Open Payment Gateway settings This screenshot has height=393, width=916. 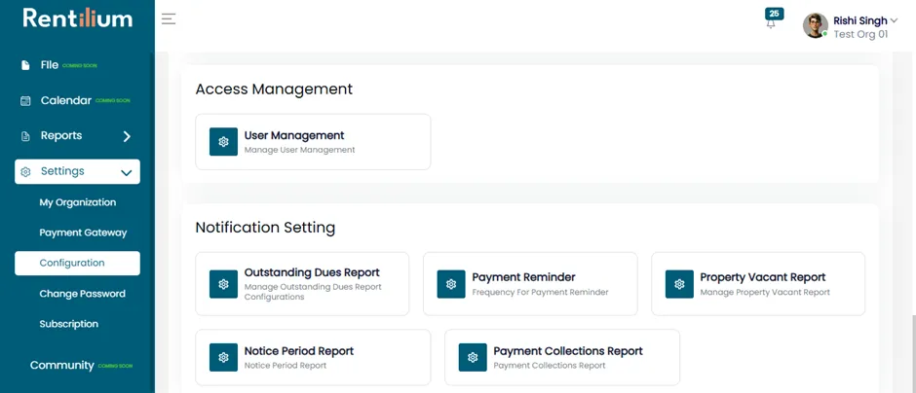tap(83, 232)
